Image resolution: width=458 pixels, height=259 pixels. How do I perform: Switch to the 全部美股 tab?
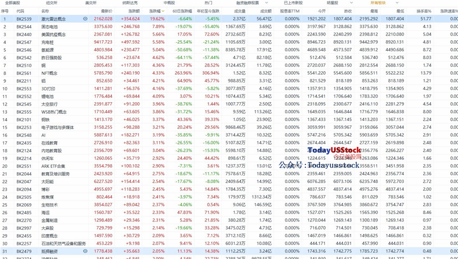point(13,3)
